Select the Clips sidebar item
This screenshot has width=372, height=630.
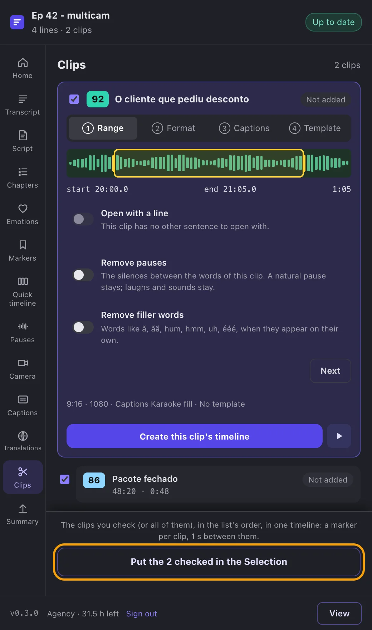tap(23, 478)
